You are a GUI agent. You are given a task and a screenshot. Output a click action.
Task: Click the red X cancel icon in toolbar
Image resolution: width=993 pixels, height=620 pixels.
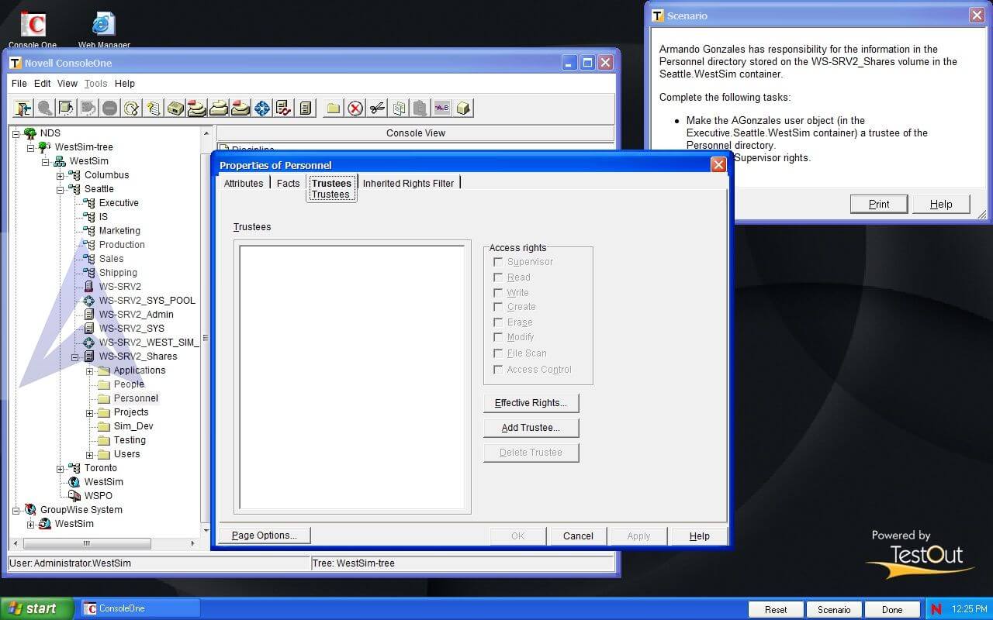click(355, 108)
